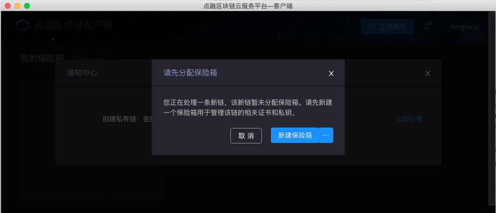Close the 通知中心 panel using its X
The image size is (496, 213).
coord(428,73)
